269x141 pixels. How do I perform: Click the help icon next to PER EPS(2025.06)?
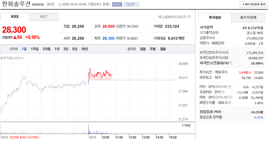coord(230,86)
